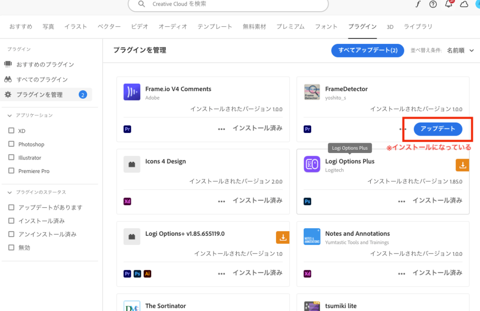Enable the 無効 status filter
The width and height of the screenshot is (480, 311).
11,248
